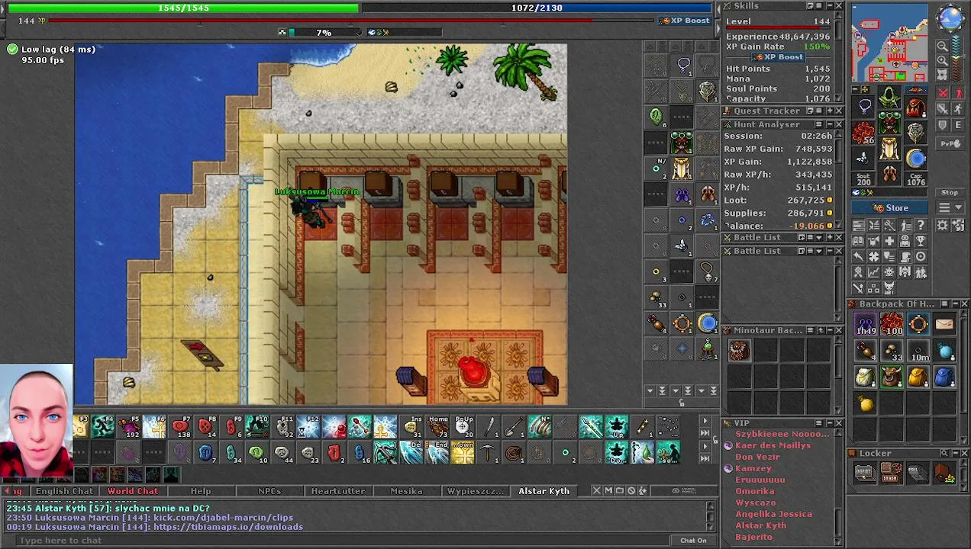Screen dimensions: 971x549
Task: Collapse the Locker panel
Action: (954, 454)
